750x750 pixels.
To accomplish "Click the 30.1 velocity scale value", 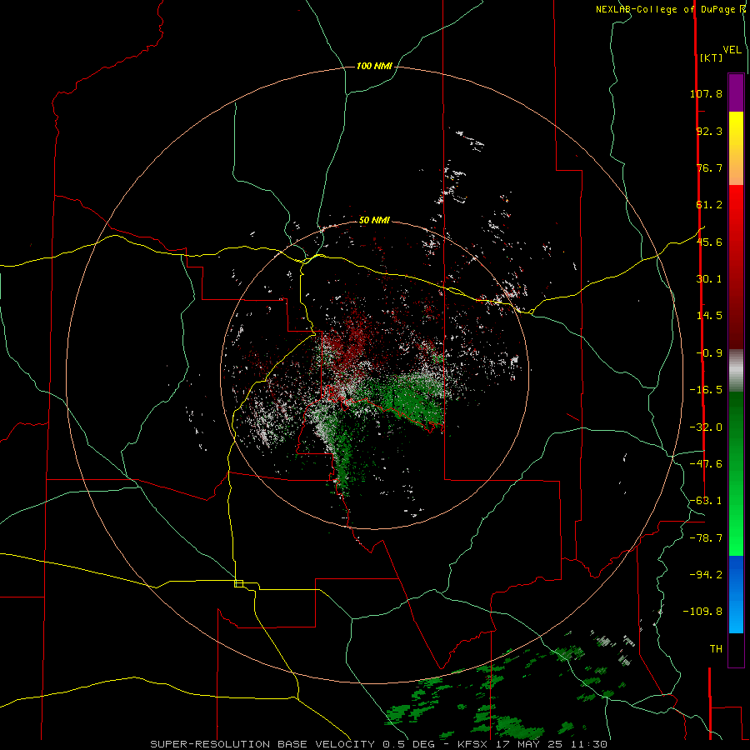I will [709, 279].
